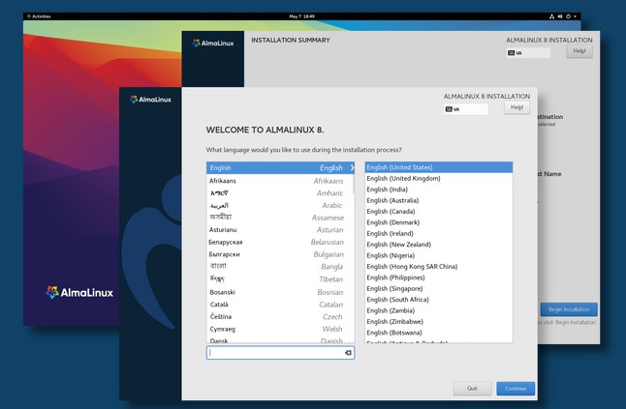
Task: Click the Begin Installation button
Action: (x=569, y=309)
